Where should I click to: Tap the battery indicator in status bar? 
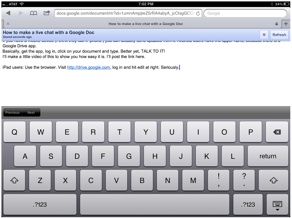(286, 4)
